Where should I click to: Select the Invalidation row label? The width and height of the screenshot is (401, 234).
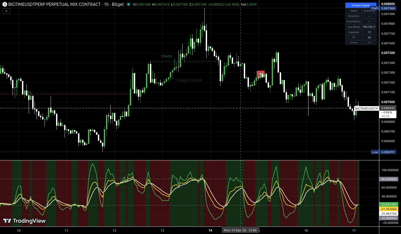click(354, 21)
